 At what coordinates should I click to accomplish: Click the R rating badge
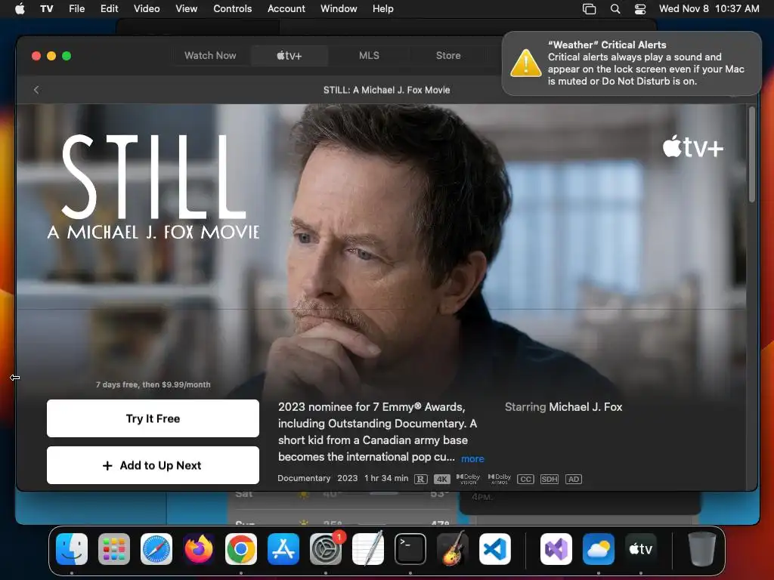[420, 479]
